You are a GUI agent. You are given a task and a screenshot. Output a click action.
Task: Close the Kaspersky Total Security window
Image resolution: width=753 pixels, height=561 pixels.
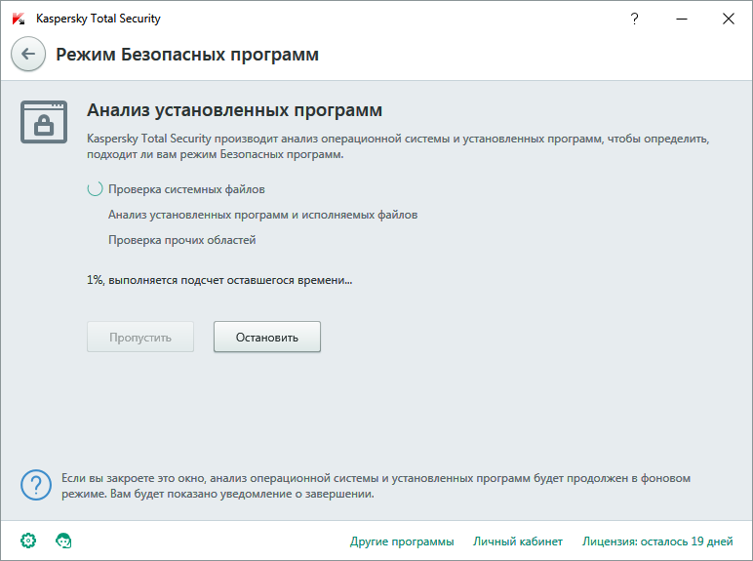pyautogui.click(x=729, y=19)
